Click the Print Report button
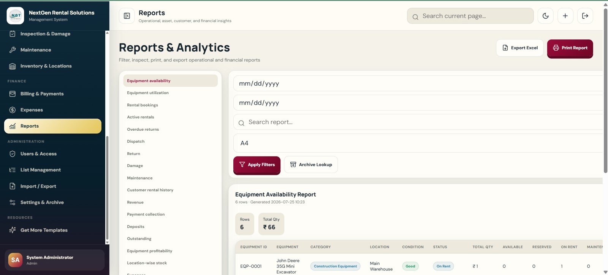 tap(570, 48)
